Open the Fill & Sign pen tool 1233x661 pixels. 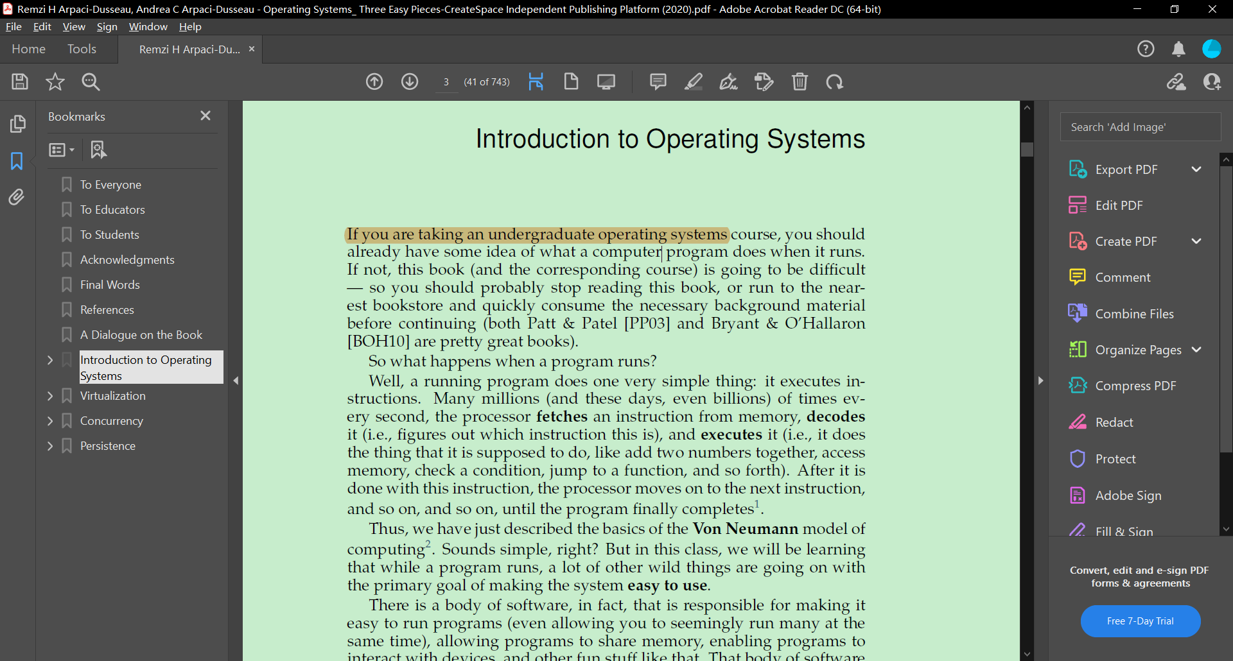coord(729,82)
